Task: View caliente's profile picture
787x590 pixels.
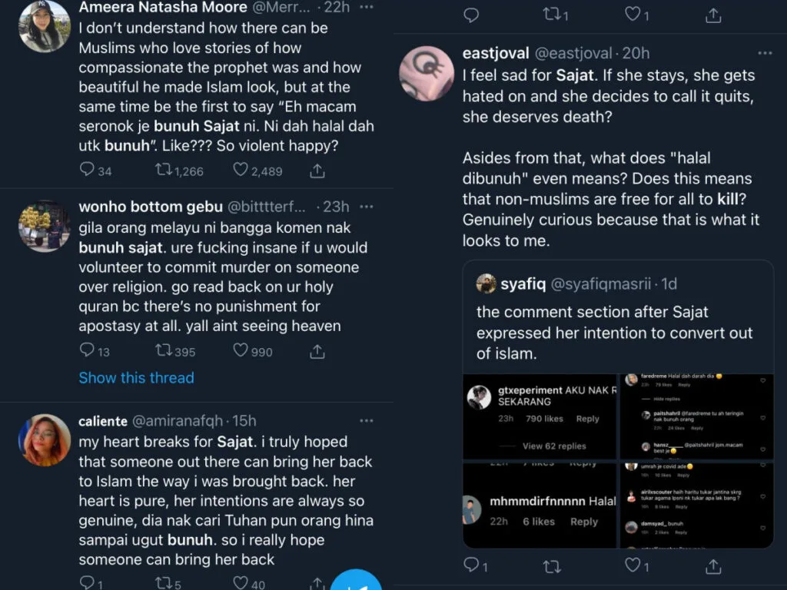Action: coord(45,439)
